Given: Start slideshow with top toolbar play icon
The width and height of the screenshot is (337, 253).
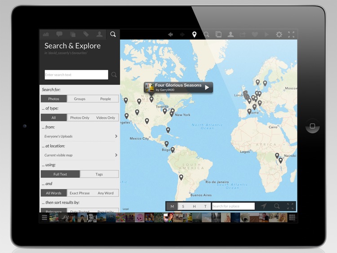Looking at the screenshot, I should tap(266, 35).
